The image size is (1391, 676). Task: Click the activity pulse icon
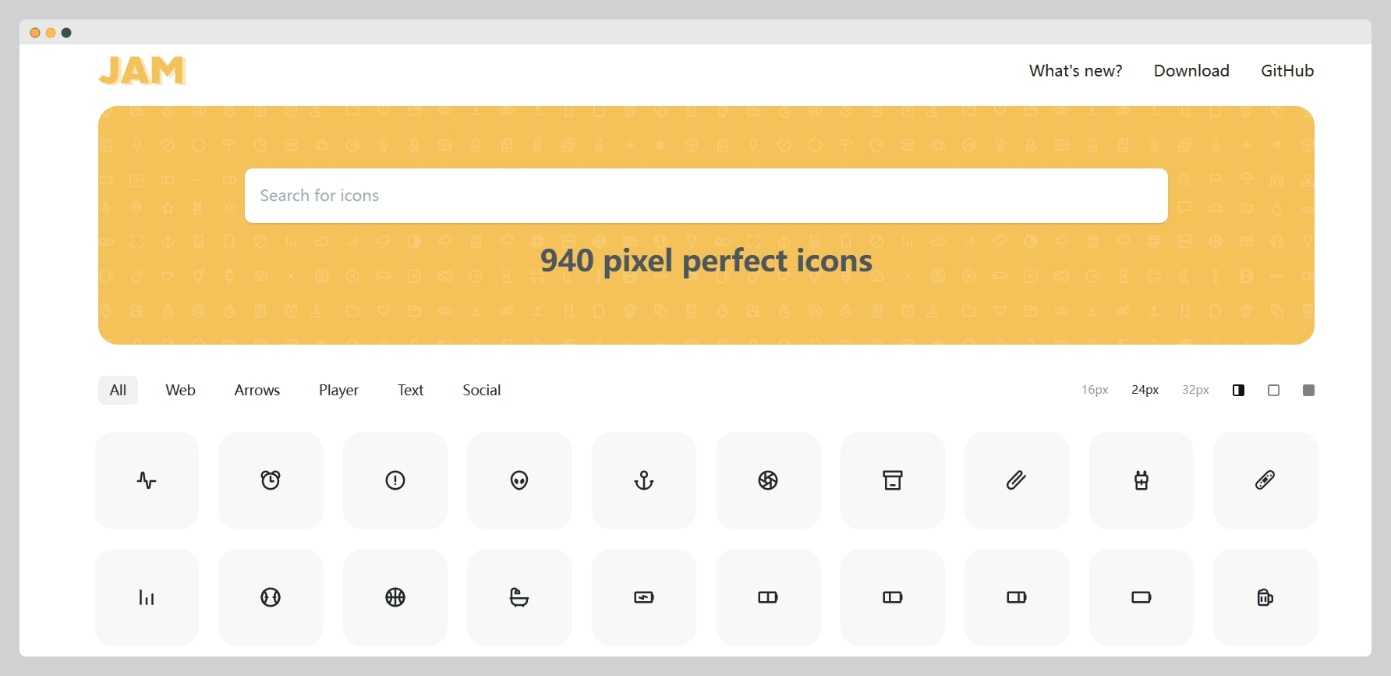pyautogui.click(x=147, y=480)
